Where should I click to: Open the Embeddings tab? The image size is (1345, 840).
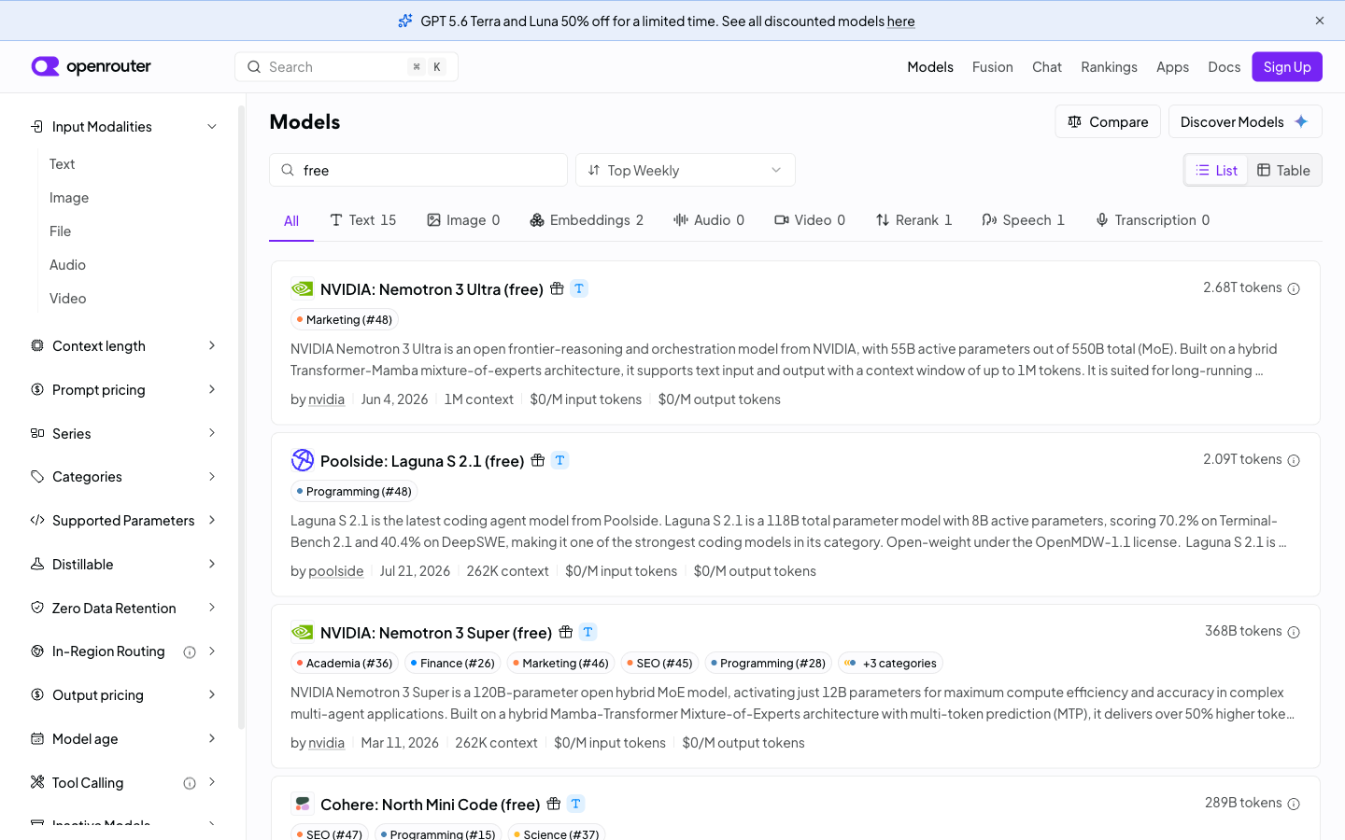pos(587,220)
